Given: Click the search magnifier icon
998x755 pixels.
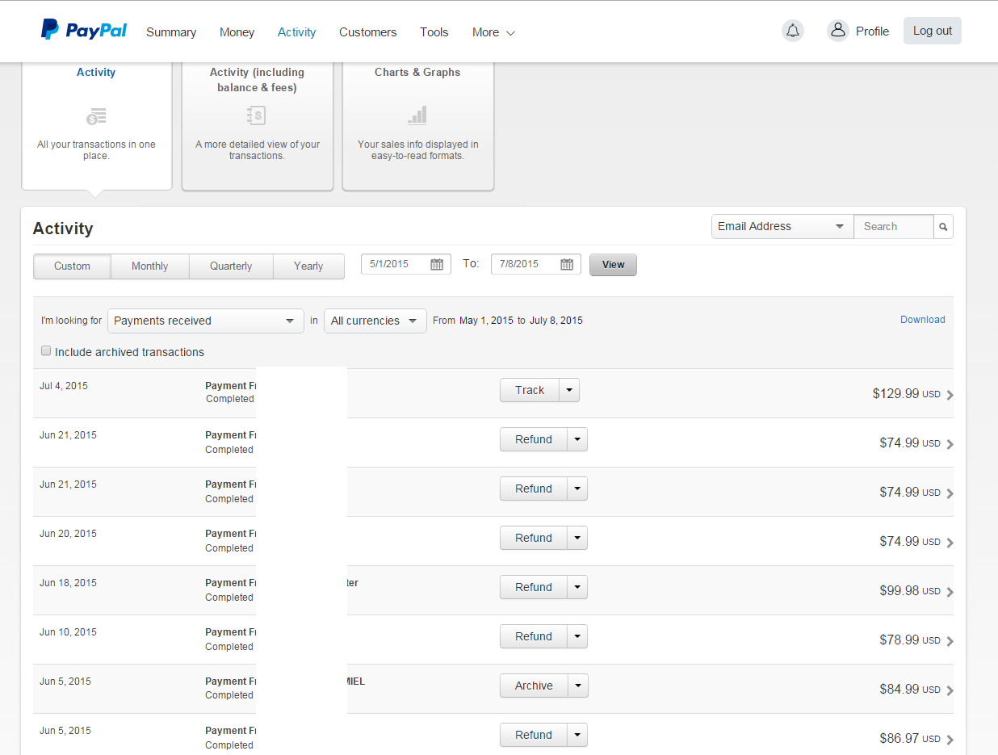Looking at the screenshot, I should tap(943, 227).
